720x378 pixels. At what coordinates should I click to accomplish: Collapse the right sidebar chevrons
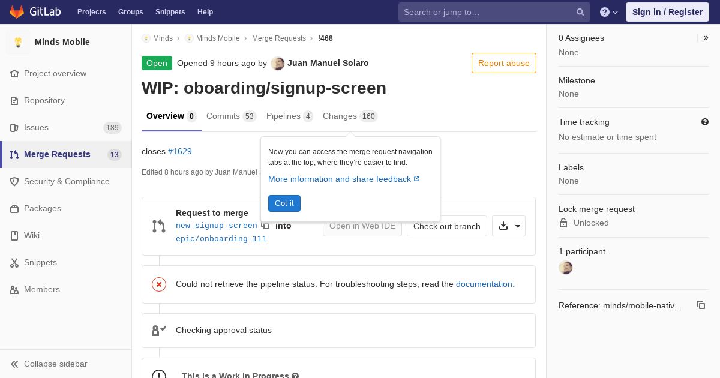click(x=706, y=38)
